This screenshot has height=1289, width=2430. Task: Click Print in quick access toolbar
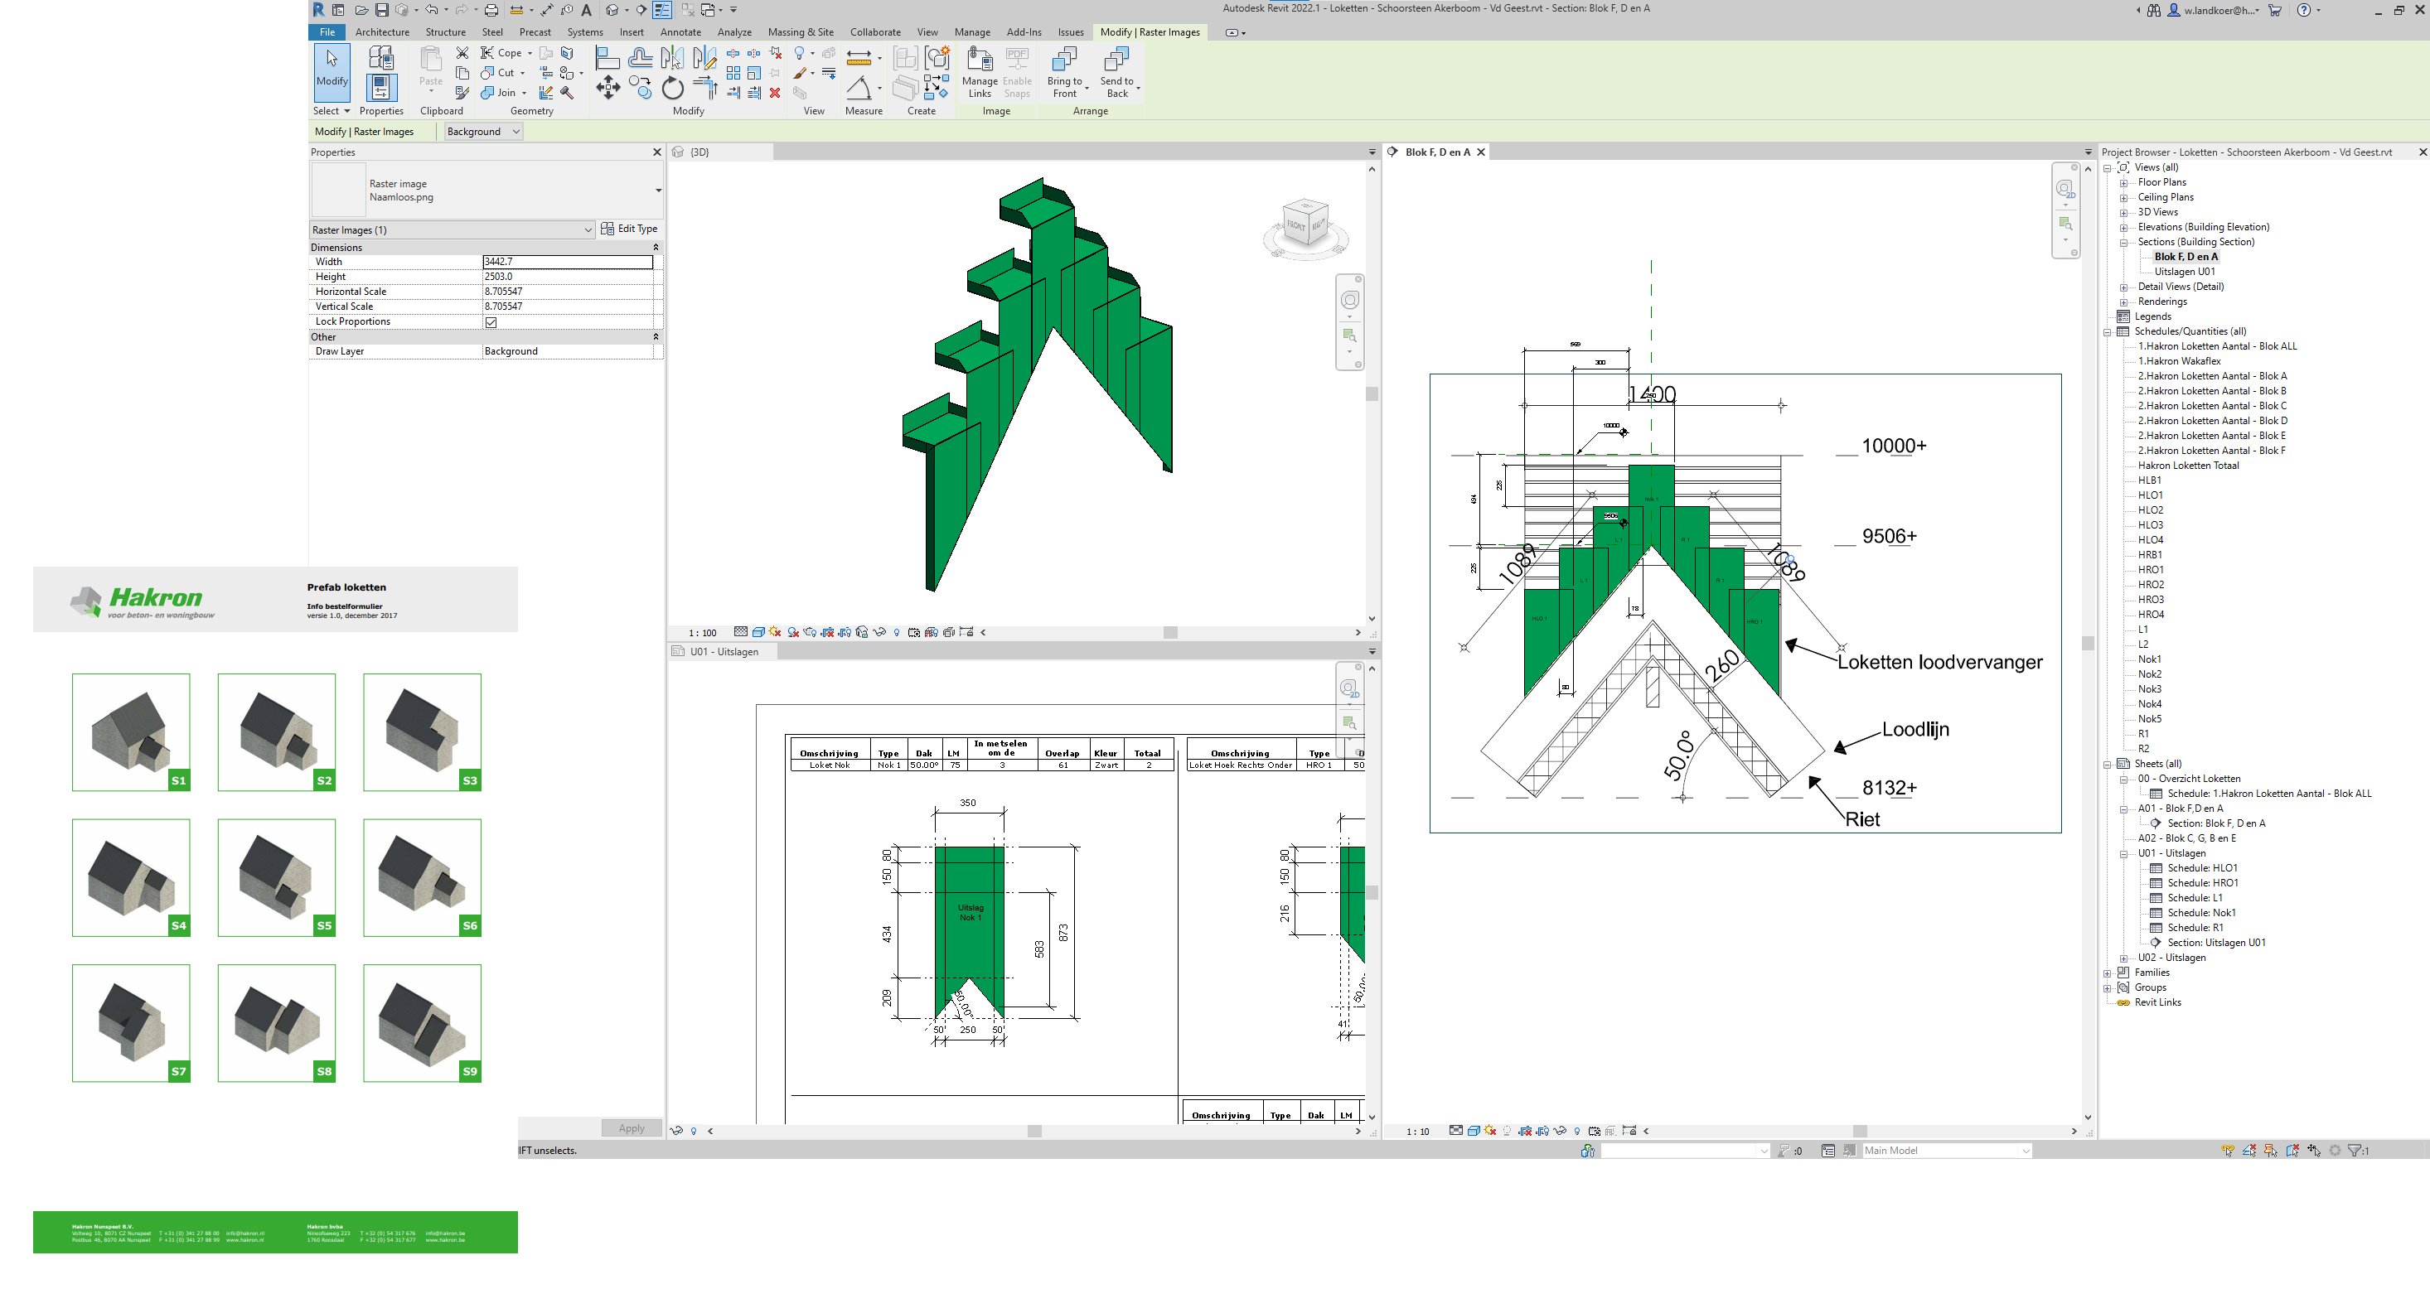(x=491, y=11)
